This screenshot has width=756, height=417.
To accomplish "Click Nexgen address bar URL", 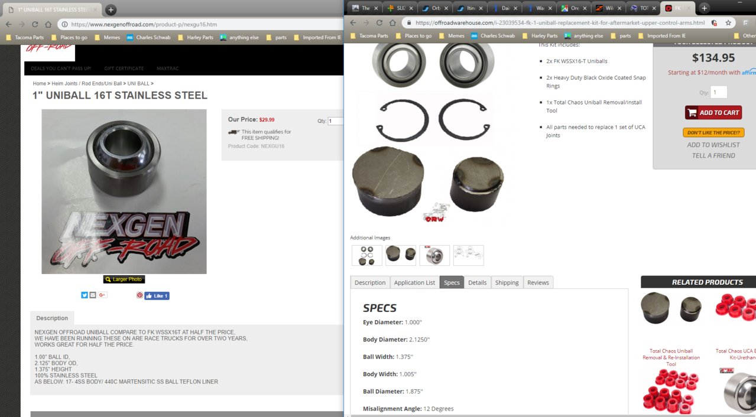I will point(144,24).
